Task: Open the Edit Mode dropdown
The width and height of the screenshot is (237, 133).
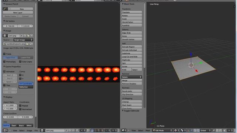Action: [162, 130]
